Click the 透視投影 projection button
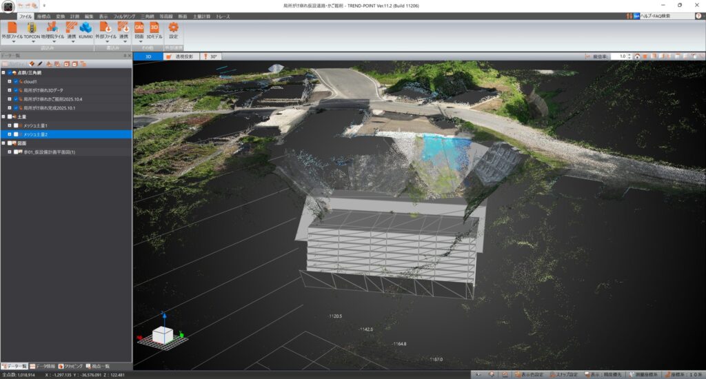The image size is (706, 379). click(x=181, y=57)
